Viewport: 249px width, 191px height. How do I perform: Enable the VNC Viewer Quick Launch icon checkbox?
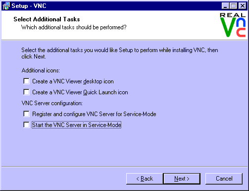click(26, 92)
